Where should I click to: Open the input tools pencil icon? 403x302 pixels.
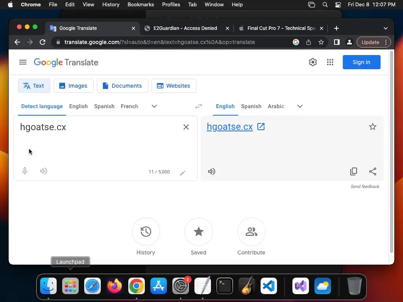tap(183, 173)
